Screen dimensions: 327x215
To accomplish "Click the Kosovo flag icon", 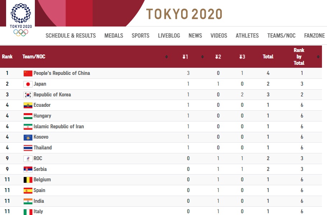I will pyautogui.click(x=28, y=137).
